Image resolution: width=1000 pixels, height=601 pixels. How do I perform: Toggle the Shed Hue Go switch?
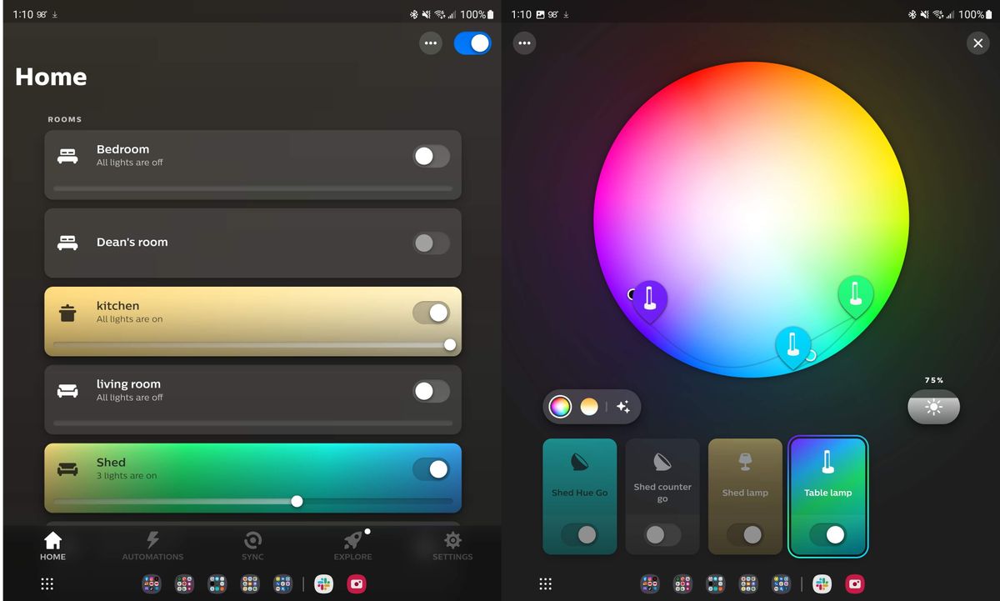[579, 534]
